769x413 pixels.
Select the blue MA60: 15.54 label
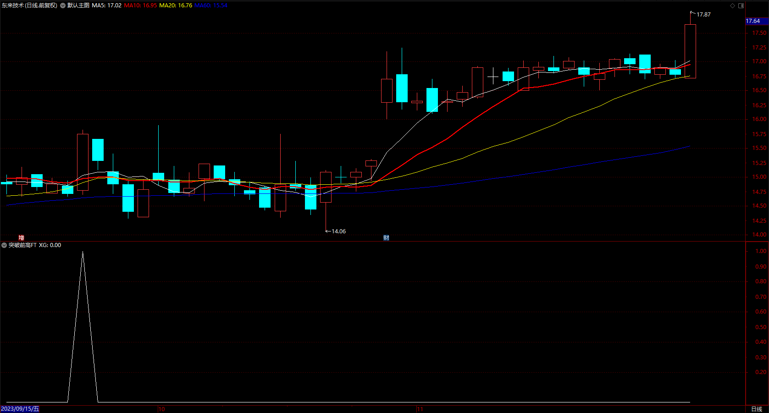tap(211, 6)
